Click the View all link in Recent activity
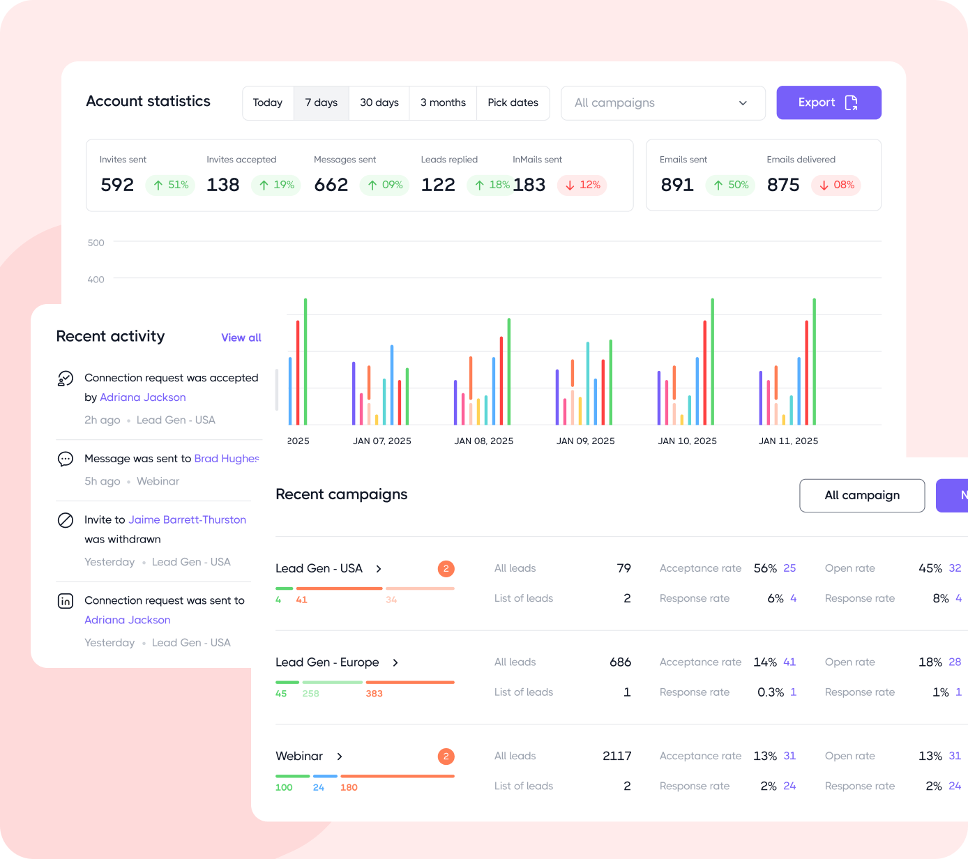Image resolution: width=968 pixels, height=859 pixels. coord(241,337)
